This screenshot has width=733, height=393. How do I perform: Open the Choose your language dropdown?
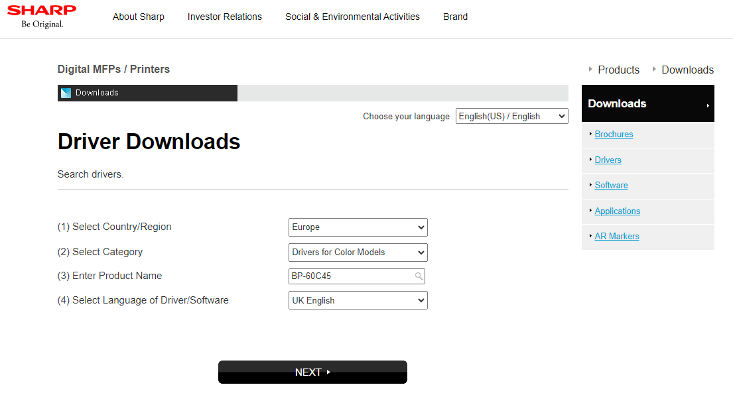pyautogui.click(x=511, y=116)
